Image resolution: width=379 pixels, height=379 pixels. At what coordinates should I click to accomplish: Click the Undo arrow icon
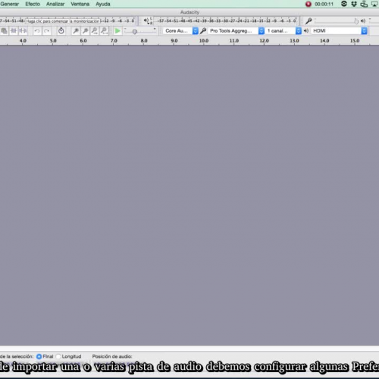[37, 31]
